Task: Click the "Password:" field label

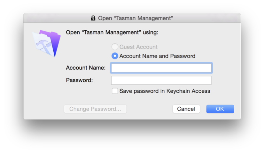Action: pos(79,80)
